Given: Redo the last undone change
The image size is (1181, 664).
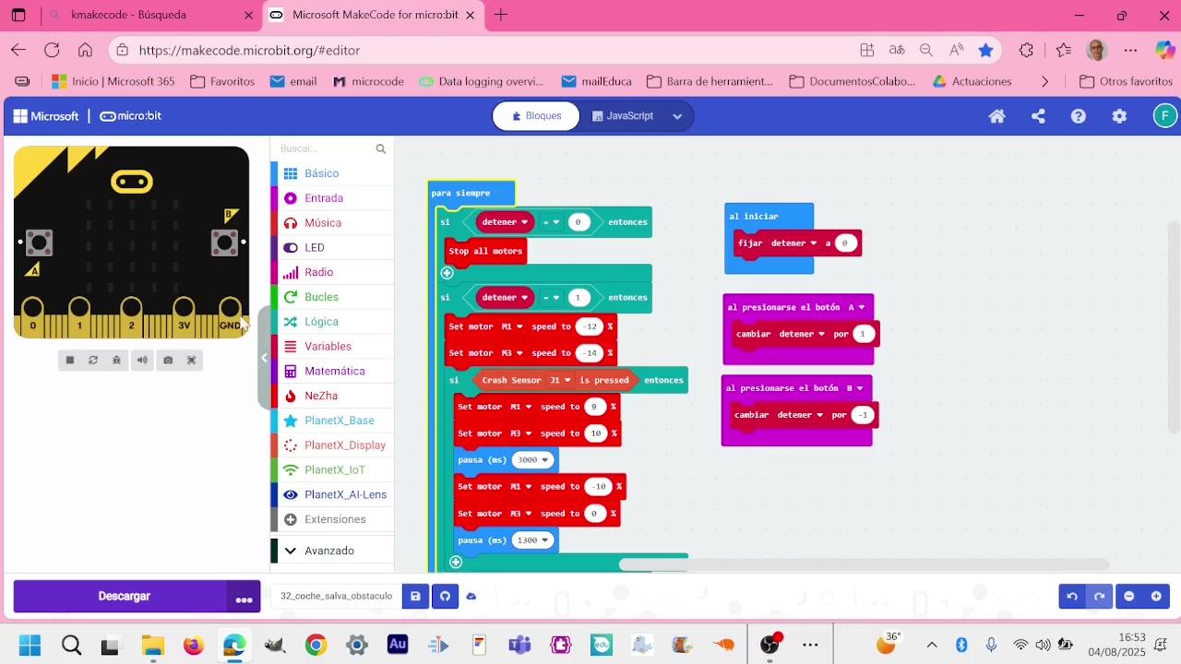Looking at the screenshot, I should coord(1099,597).
